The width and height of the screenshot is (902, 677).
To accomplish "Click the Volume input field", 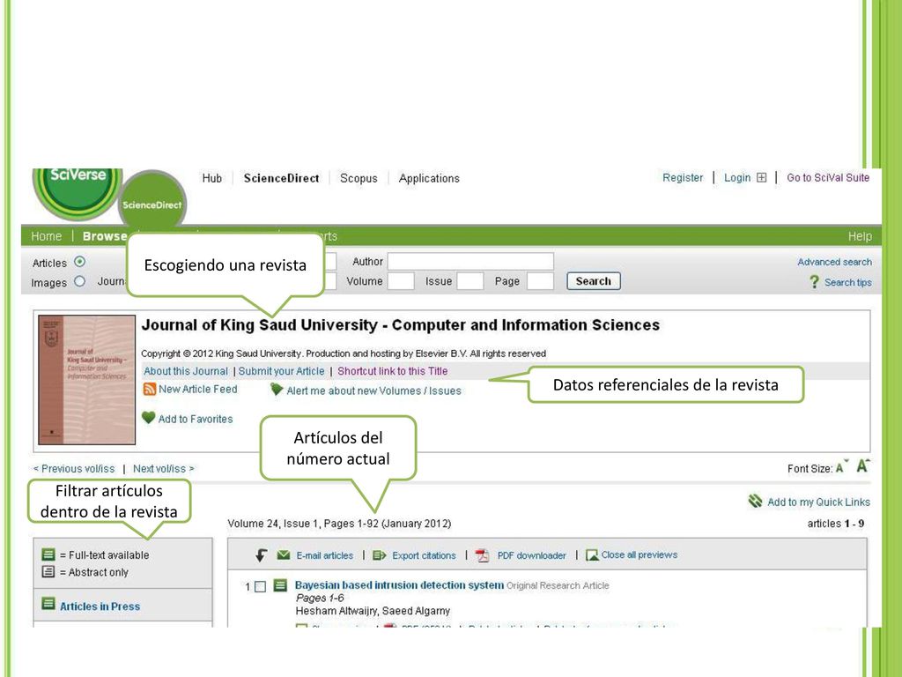I will point(401,281).
